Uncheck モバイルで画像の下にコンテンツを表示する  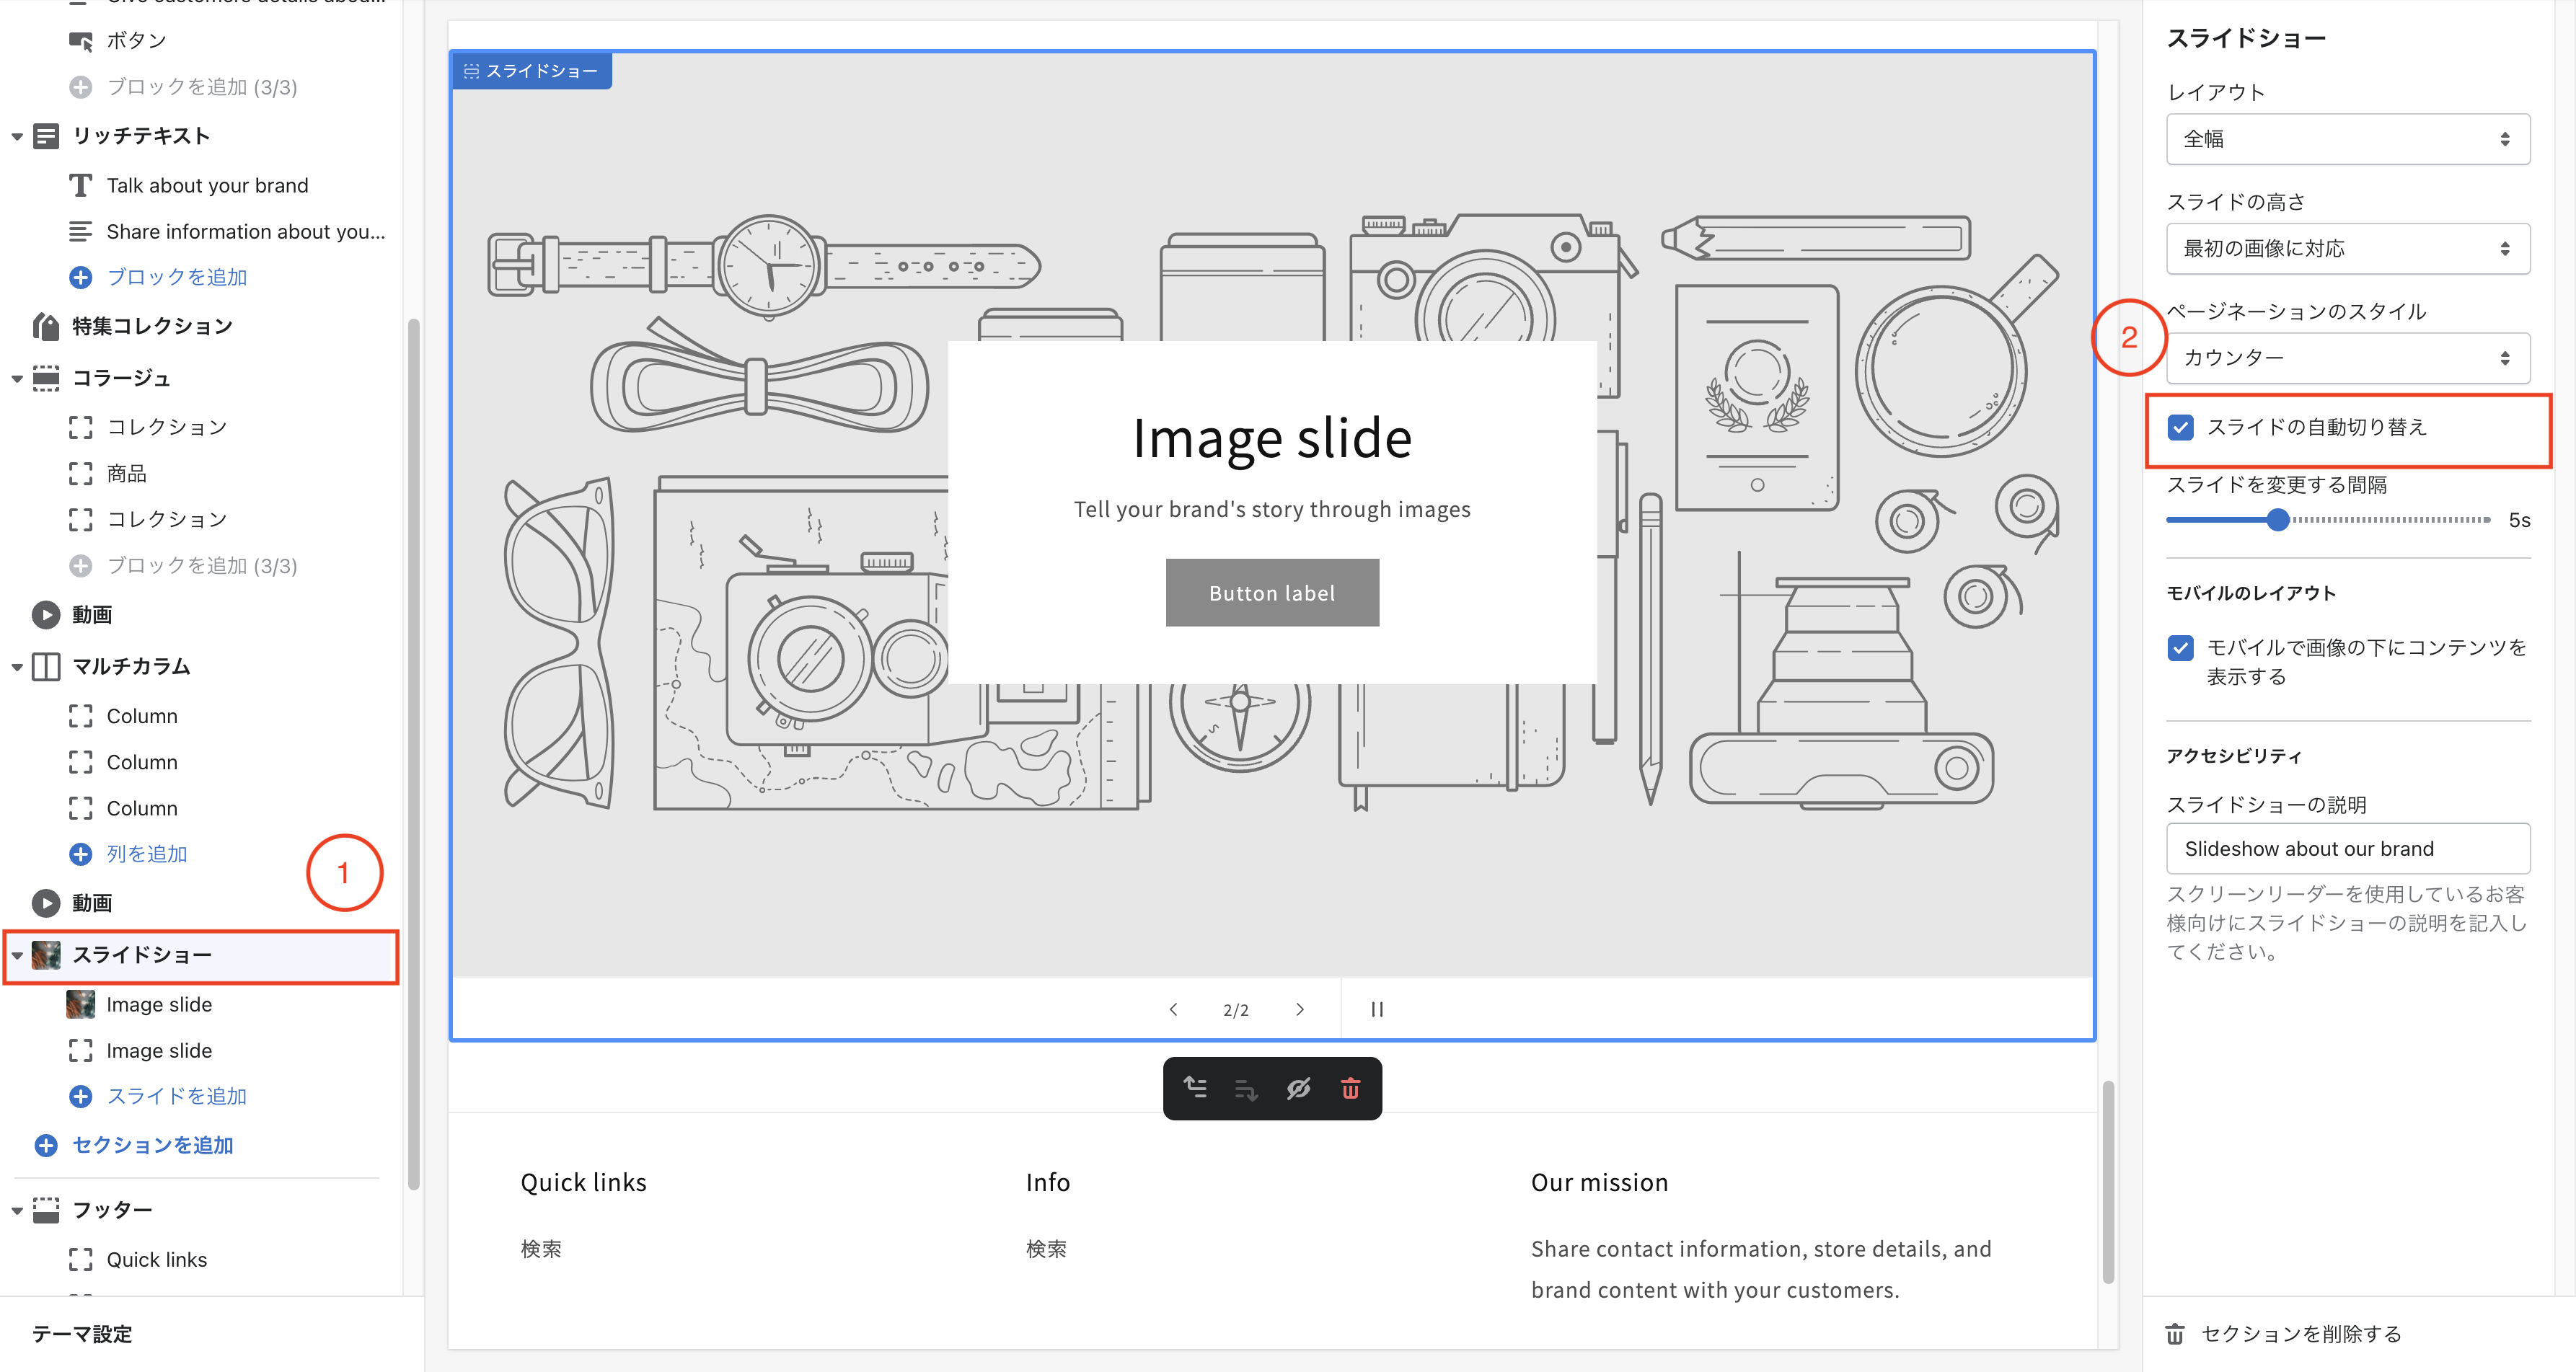click(x=2180, y=648)
